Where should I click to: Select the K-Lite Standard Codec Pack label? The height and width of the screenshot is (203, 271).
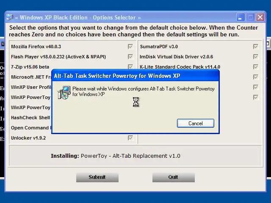(x=180, y=67)
